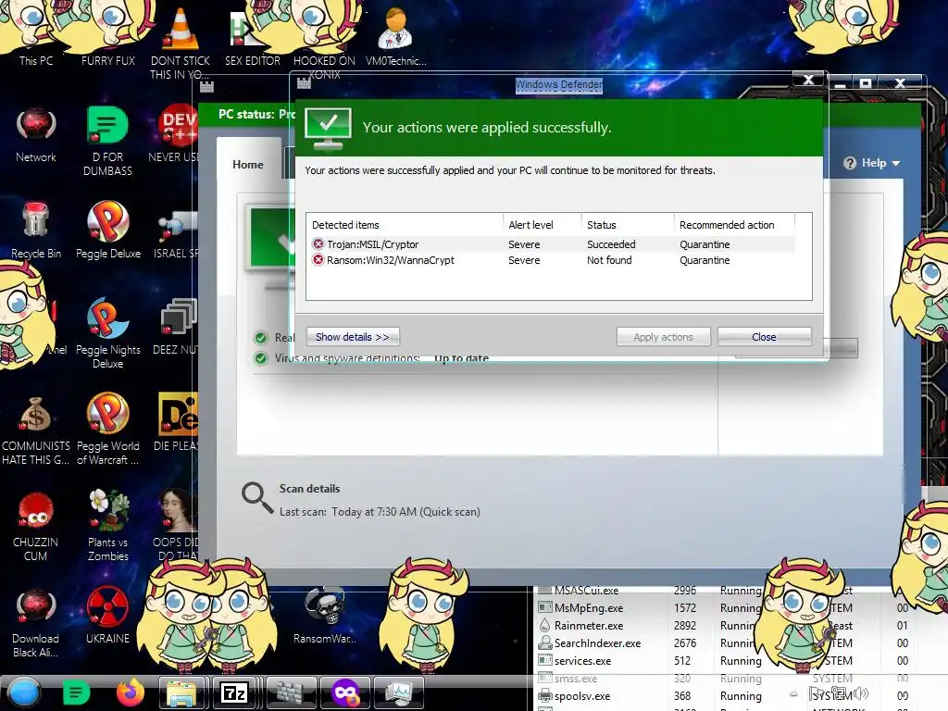Click the Close button in dialog
Screen dimensions: 948x711
point(764,337)
